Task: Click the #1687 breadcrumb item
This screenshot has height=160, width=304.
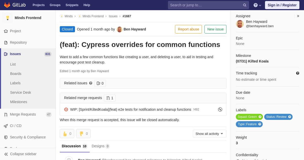Action: (127, 16)
